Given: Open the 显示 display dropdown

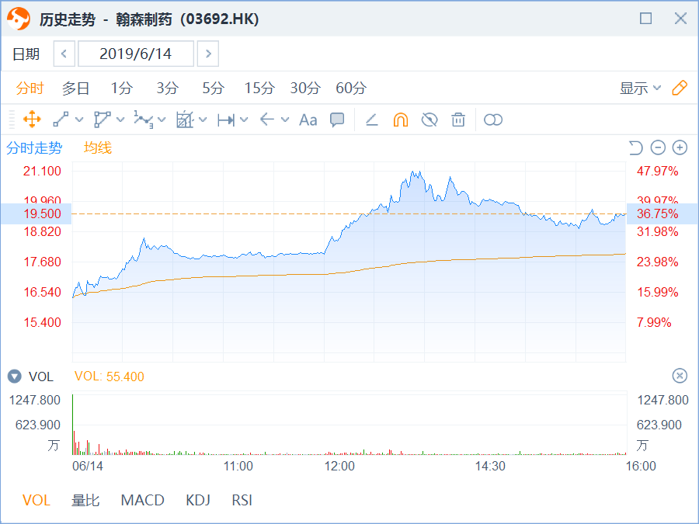Looking at the screenshot, I should coord(640,88).
